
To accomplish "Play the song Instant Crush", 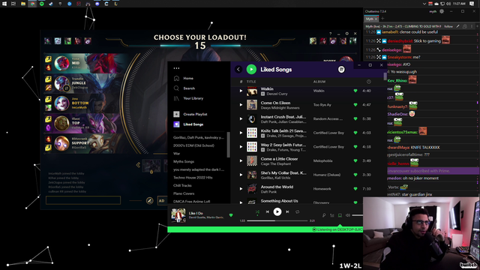I will [241, 118].
